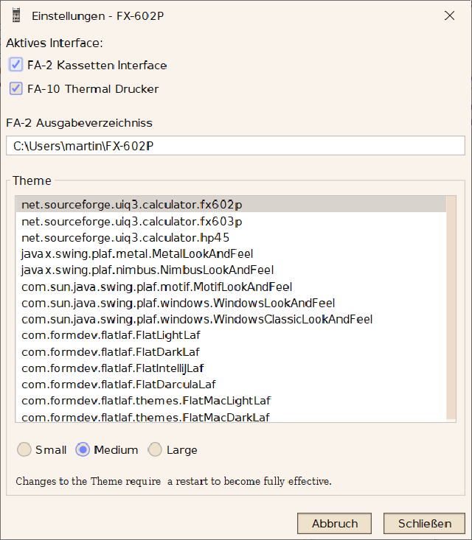
Task: Select theme net.sourceforge.uiq3.calculator.fx602p
Action: pyautogui.click(x=231, y=205)
